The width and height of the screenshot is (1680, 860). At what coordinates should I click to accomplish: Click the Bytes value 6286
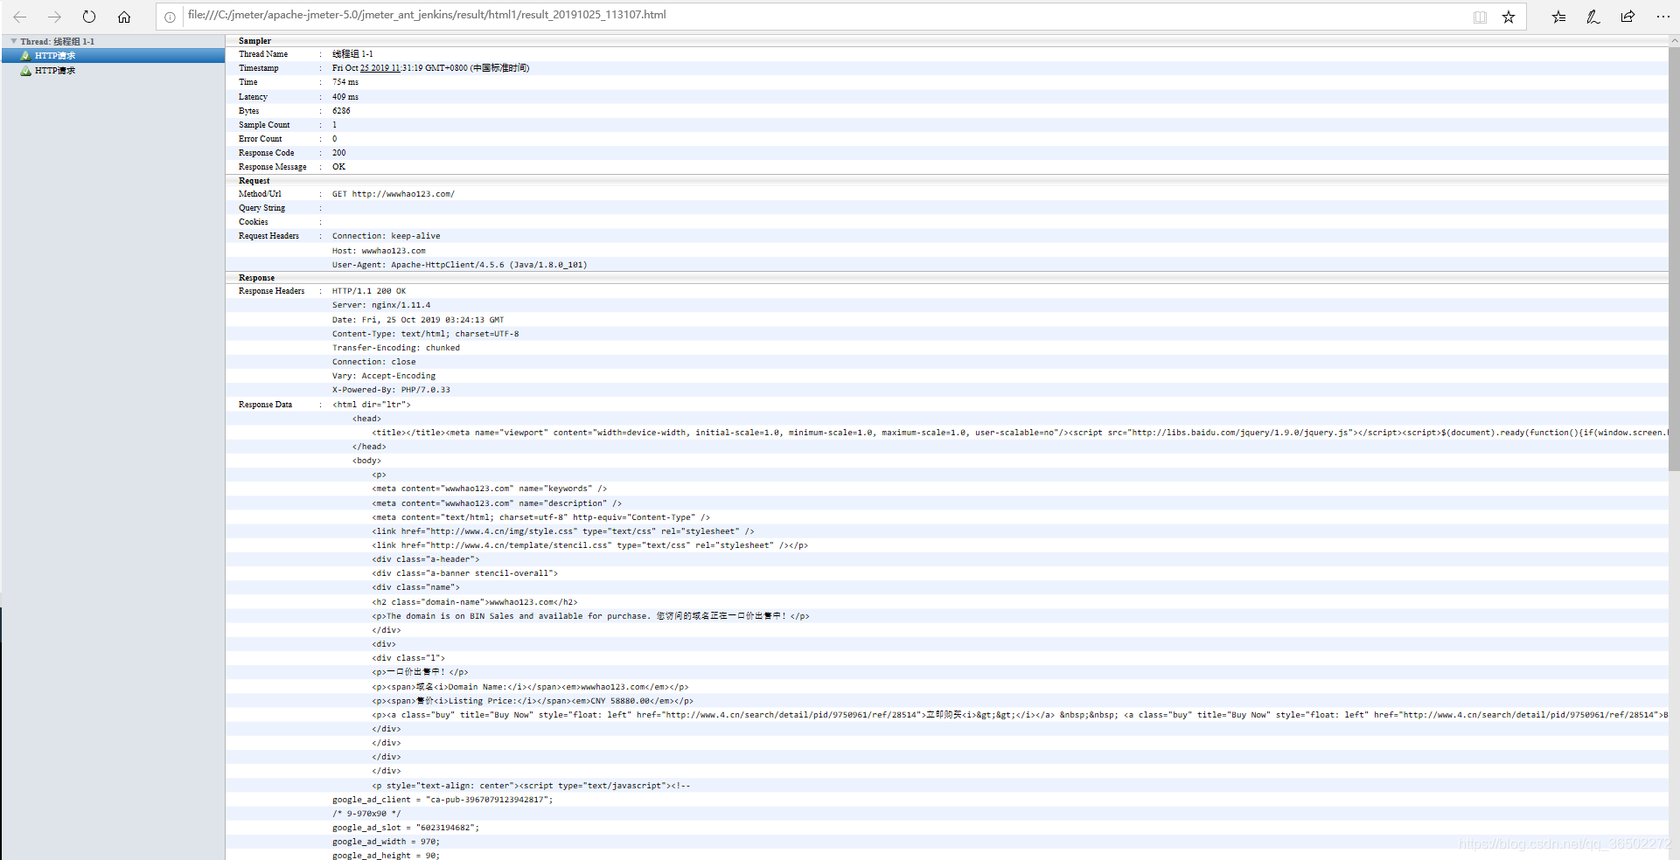coord(341,111)
